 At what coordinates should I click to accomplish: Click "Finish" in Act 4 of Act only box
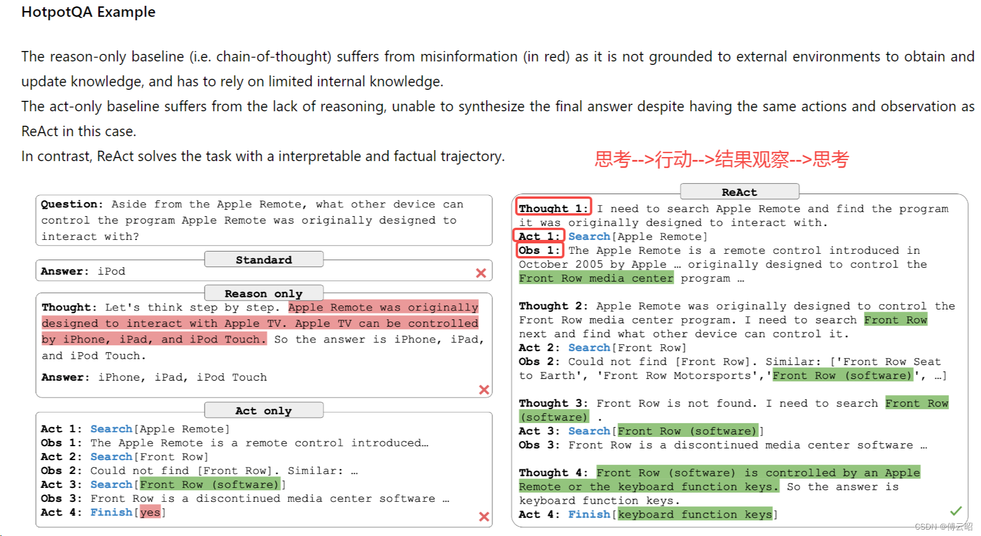tap(111, 512)
